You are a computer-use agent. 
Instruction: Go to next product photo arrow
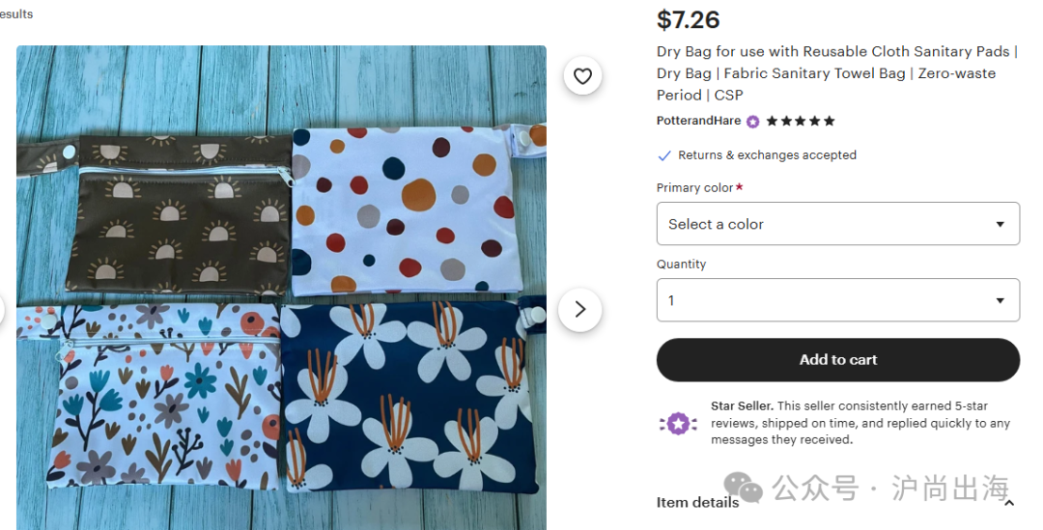click(579, 309)
